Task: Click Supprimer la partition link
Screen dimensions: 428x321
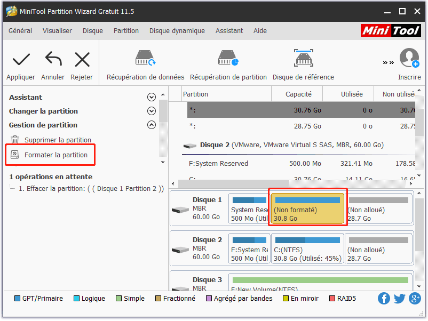Action: point(58,140)
